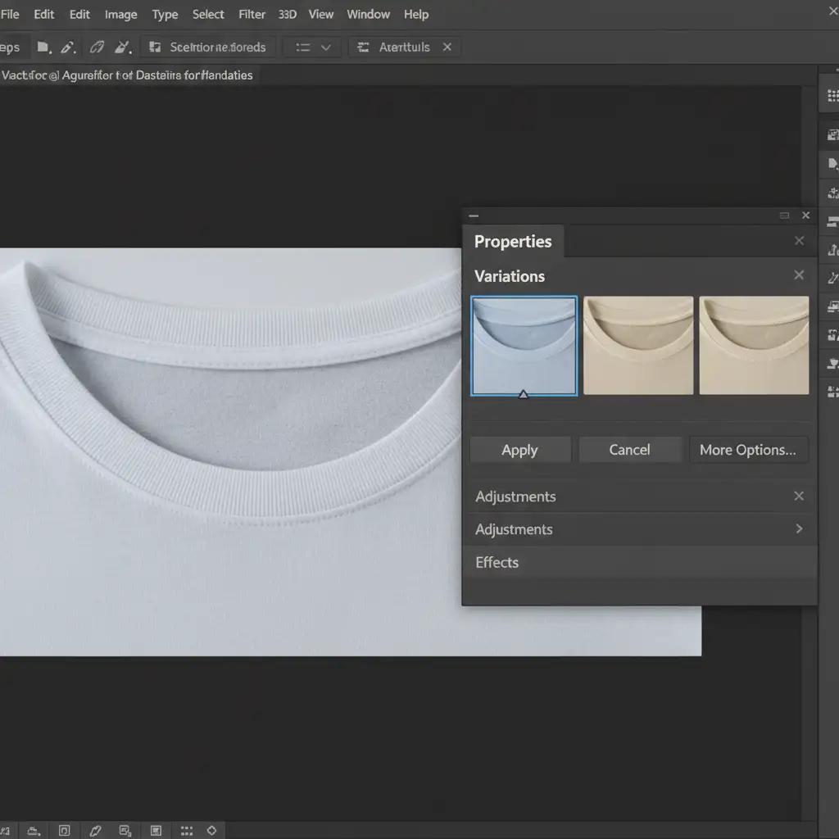Click the feather-shaped icon in the bottom bar
Screen dimensions: 839x839
tap(95, 830)
